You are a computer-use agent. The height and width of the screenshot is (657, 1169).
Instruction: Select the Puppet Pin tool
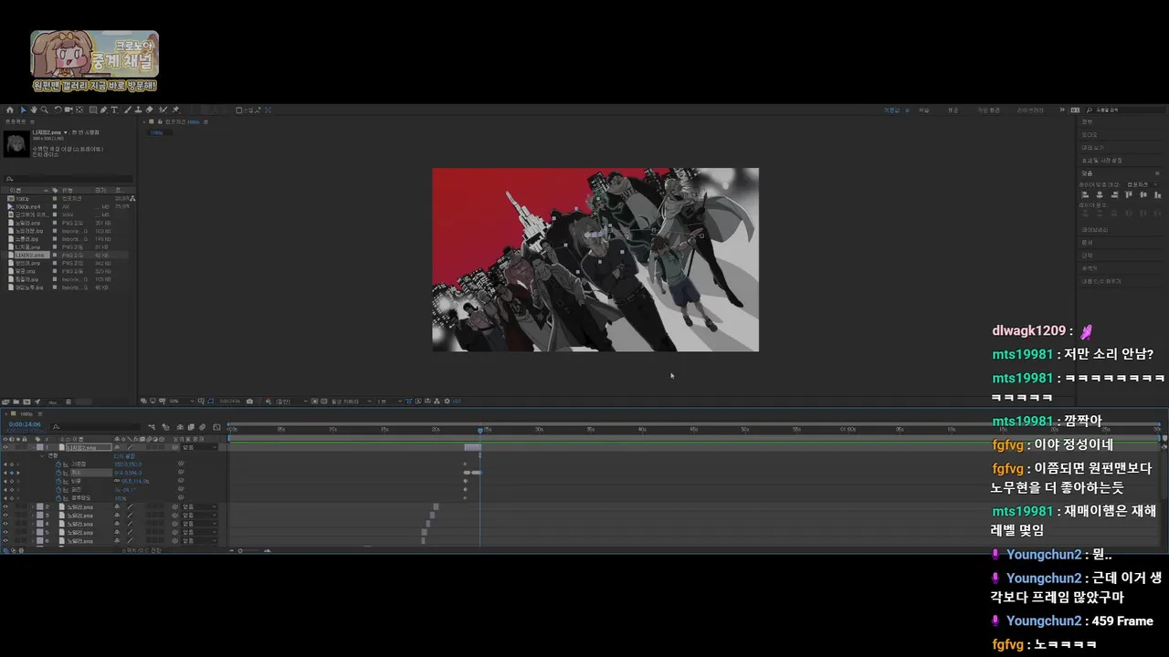(x=175, y=109)
